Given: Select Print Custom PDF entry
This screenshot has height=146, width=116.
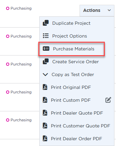Looking at the screenshot, I should pos(71,100).
